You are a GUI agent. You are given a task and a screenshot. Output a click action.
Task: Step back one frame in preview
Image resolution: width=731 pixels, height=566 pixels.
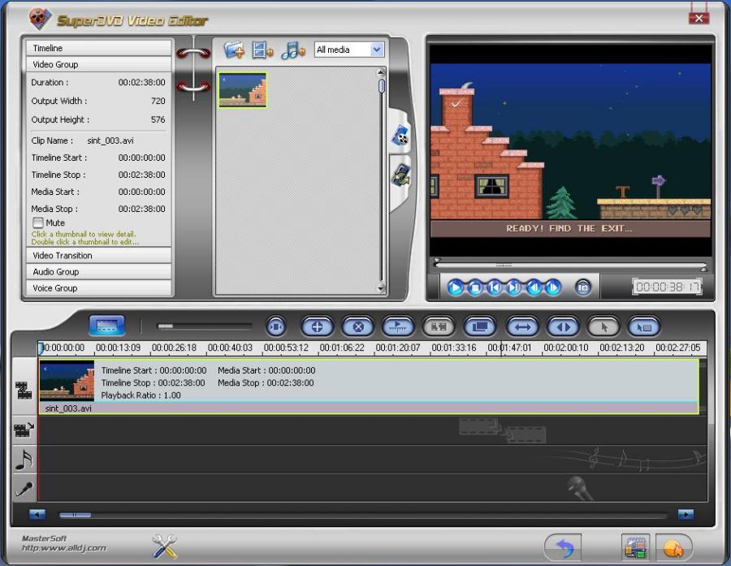(534, 287)
